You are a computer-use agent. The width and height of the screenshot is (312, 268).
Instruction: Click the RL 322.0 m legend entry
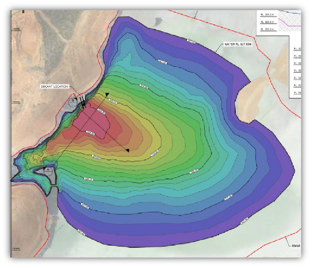tap(267, 30)
